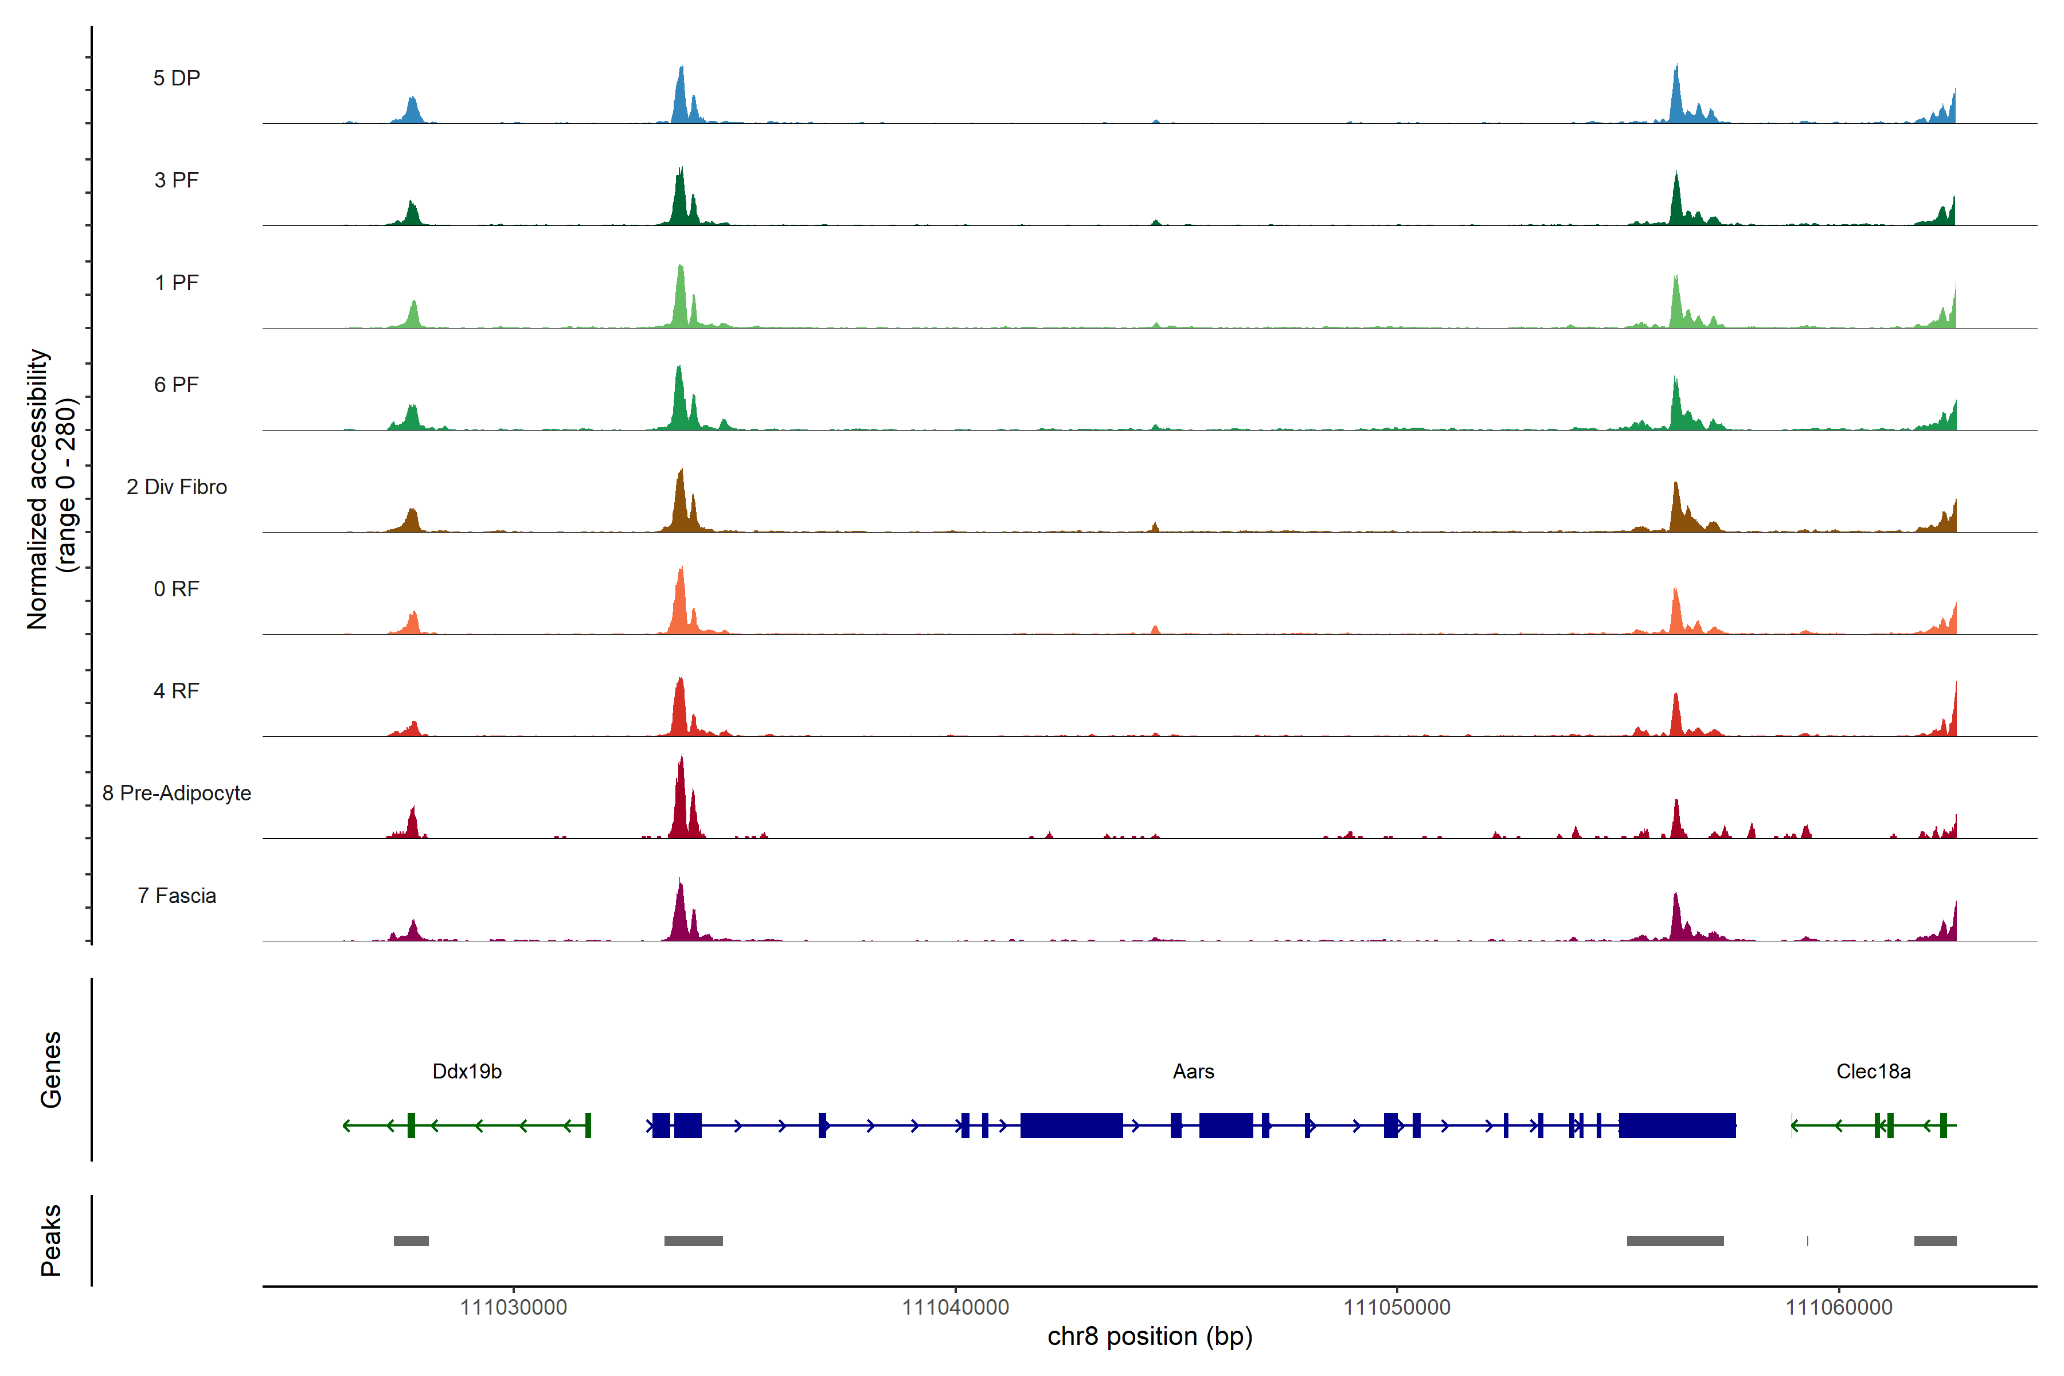Viewport: 2064px width, 1376px height.
Task: Click the 111040000 axis tick label
Action: point(956,1308)
